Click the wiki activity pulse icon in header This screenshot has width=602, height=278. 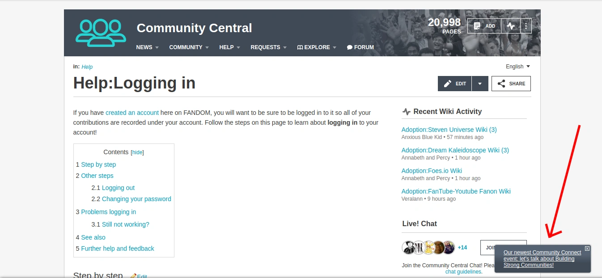pos(511,26)
